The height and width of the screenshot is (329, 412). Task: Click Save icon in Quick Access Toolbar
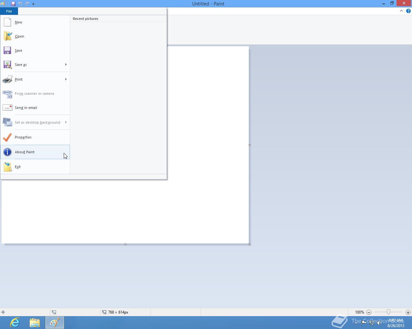click(13, 4)
